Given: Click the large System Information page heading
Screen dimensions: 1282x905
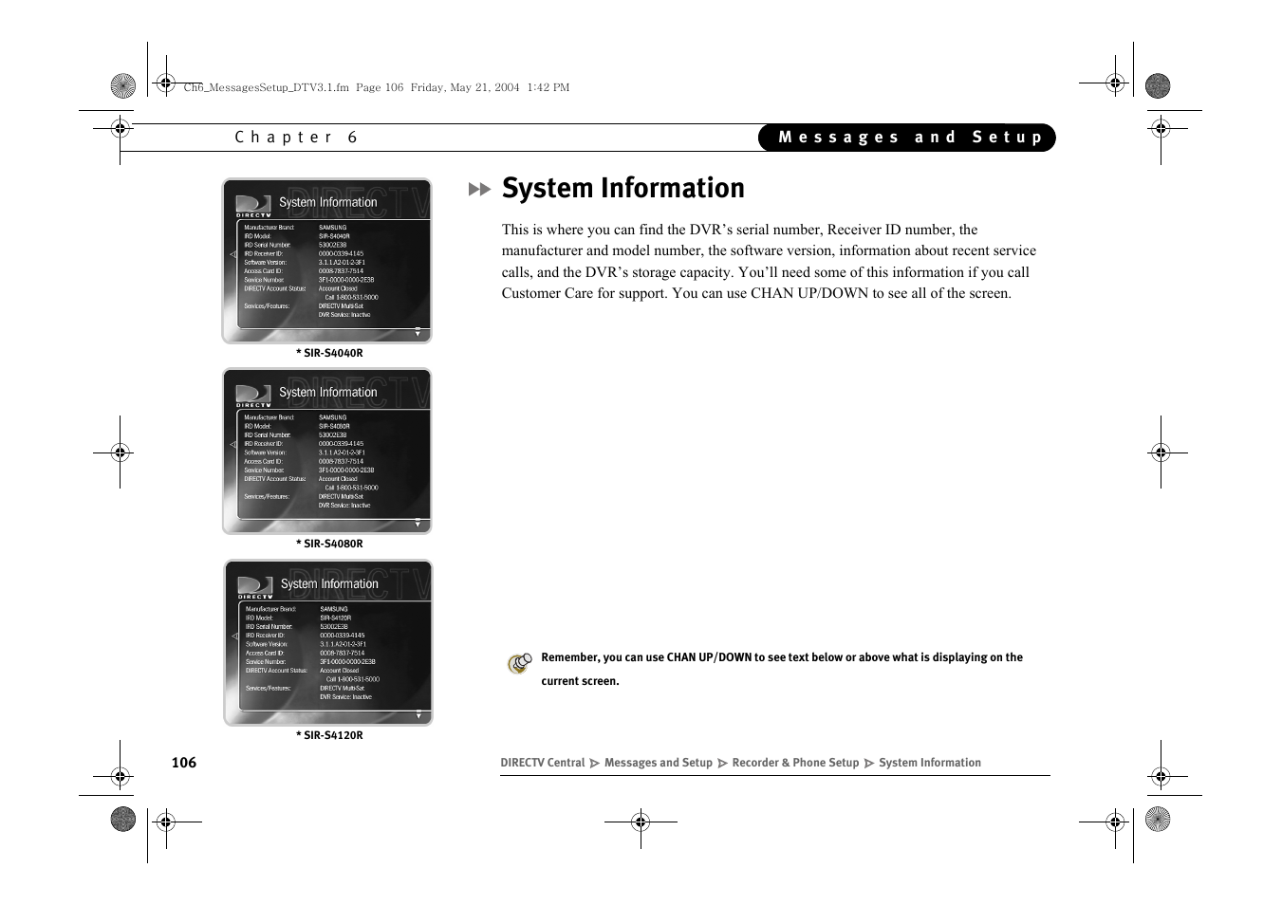Looking at the screenshot, I should (x=623, y=188).
